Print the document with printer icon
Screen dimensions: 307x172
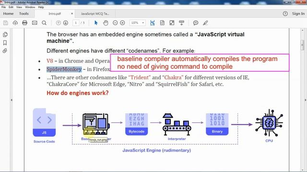coord(24,23)
